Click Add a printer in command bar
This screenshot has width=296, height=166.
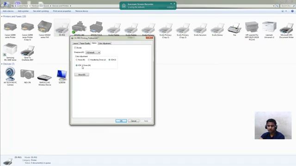pos(23,11)
